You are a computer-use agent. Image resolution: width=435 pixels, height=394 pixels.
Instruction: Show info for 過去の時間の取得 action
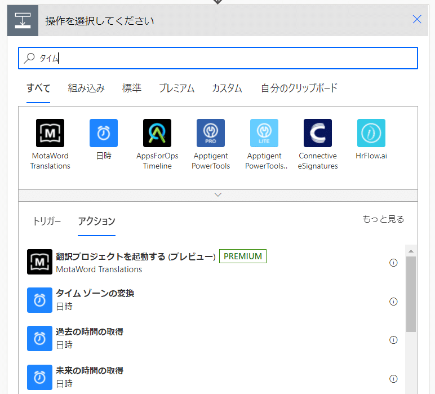(393, 340)
